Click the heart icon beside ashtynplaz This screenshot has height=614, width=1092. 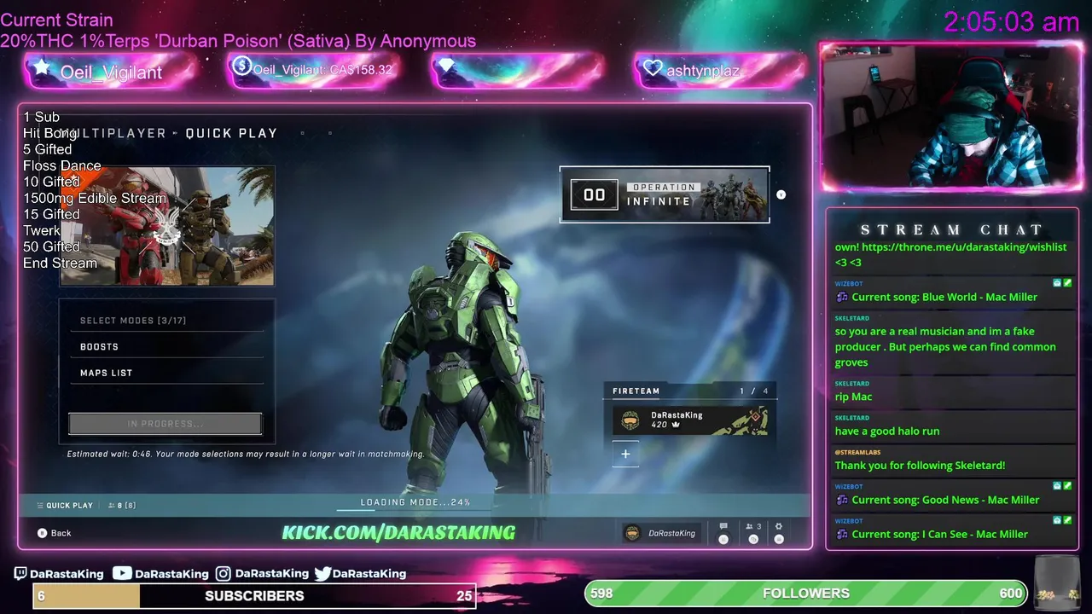(653, 68)
